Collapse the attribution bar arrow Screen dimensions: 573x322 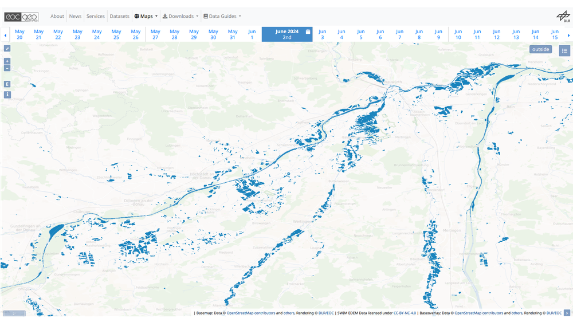[567, 313]
